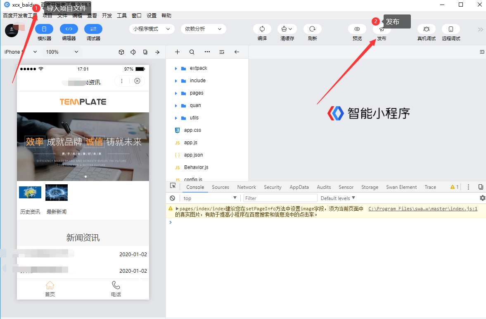486x319 pixels.
Task: Expand the utils folder
Action: (176, 118)
